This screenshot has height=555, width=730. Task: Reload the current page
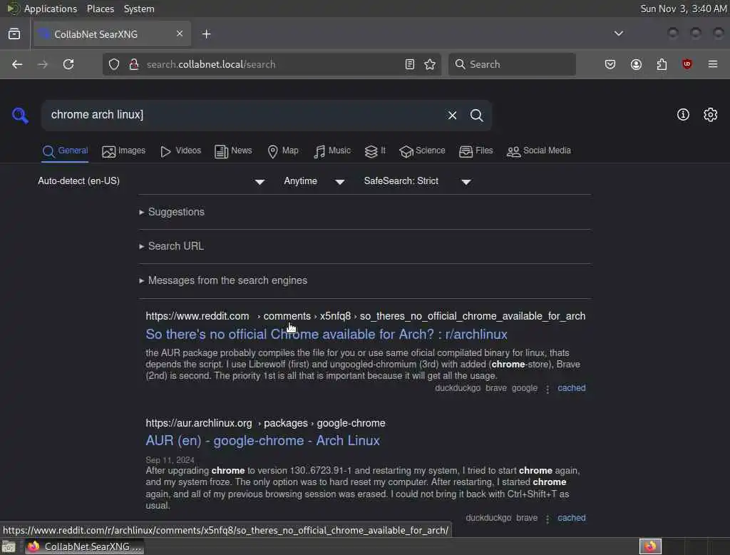[x=68, y=64]
